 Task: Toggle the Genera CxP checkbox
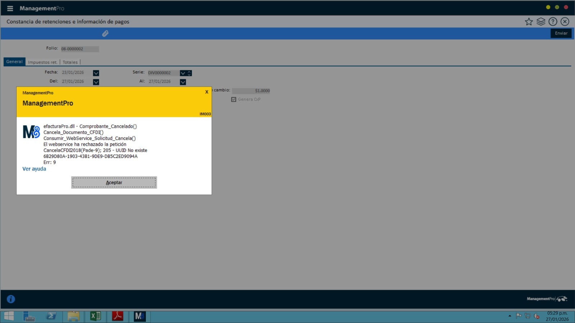pyautogui.click(x=234, y=99)
